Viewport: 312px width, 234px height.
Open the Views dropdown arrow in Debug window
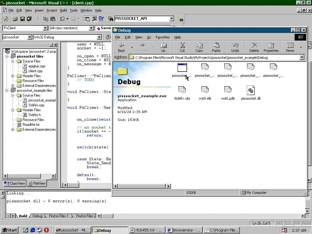[301, 47]
